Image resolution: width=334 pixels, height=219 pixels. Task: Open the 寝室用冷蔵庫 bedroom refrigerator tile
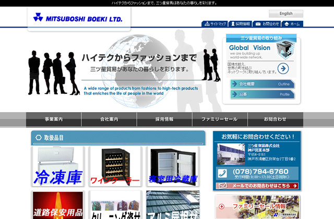(x=173, y=166)
